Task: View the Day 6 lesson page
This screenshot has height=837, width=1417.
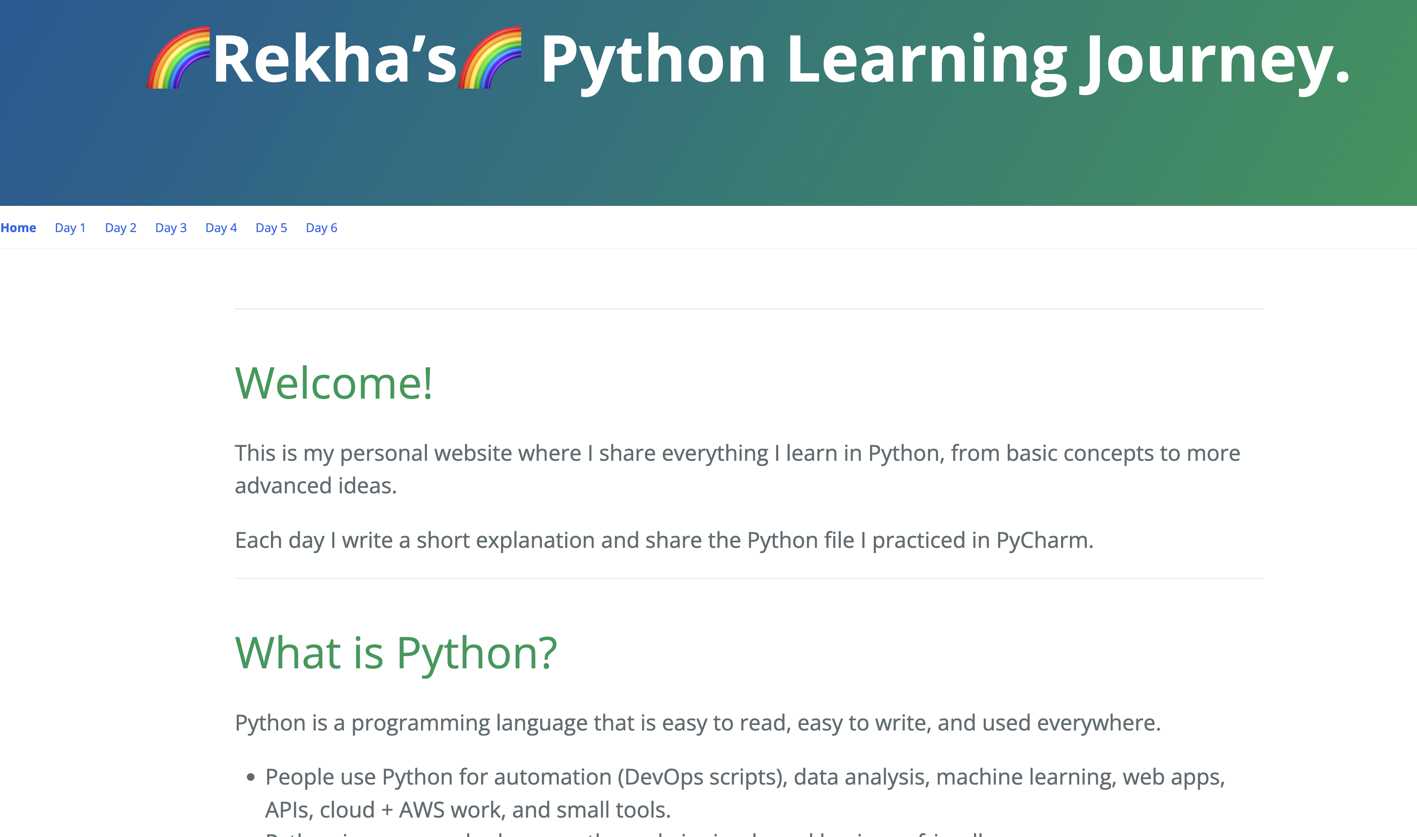Action: (x=321, y=227)
